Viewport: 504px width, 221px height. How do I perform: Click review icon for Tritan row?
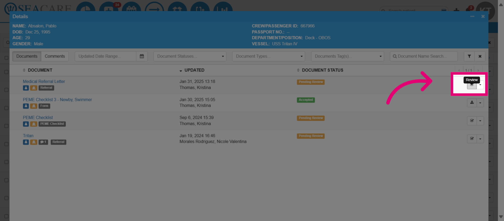(x=472, y=139)
